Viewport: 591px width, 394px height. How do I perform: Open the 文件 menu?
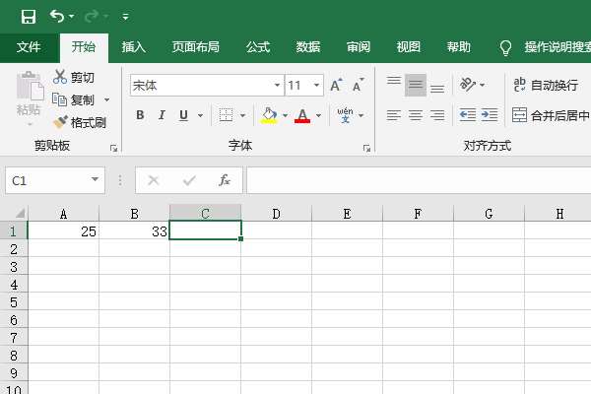coord(29,47)
